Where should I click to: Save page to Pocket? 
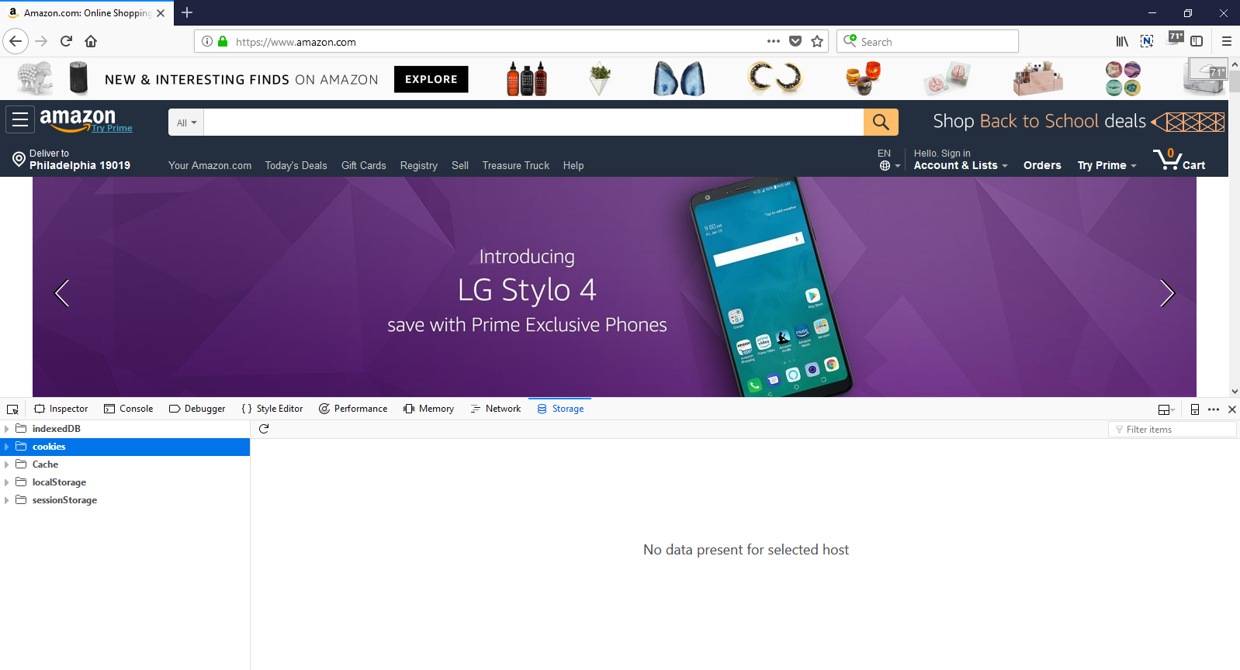[x=795, y=41]
